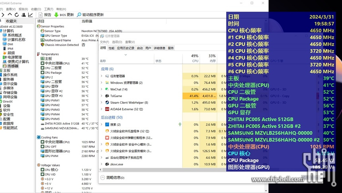
Task: Open the 报告(R) menu in AIDA64
Action: (23, 9)
